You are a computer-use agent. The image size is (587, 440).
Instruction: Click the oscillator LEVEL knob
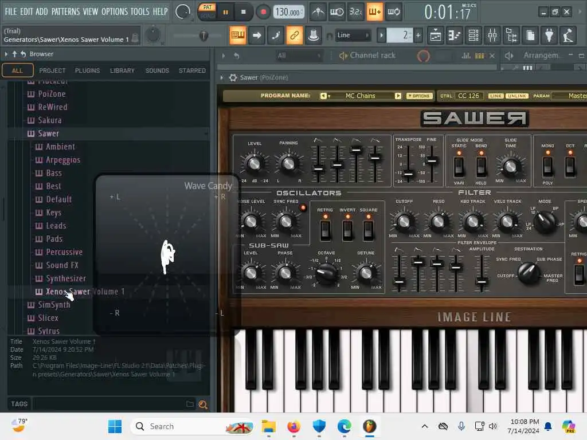point(254,163)
